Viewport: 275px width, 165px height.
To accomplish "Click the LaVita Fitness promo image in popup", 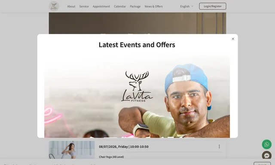I will click(x=137, y=95).
